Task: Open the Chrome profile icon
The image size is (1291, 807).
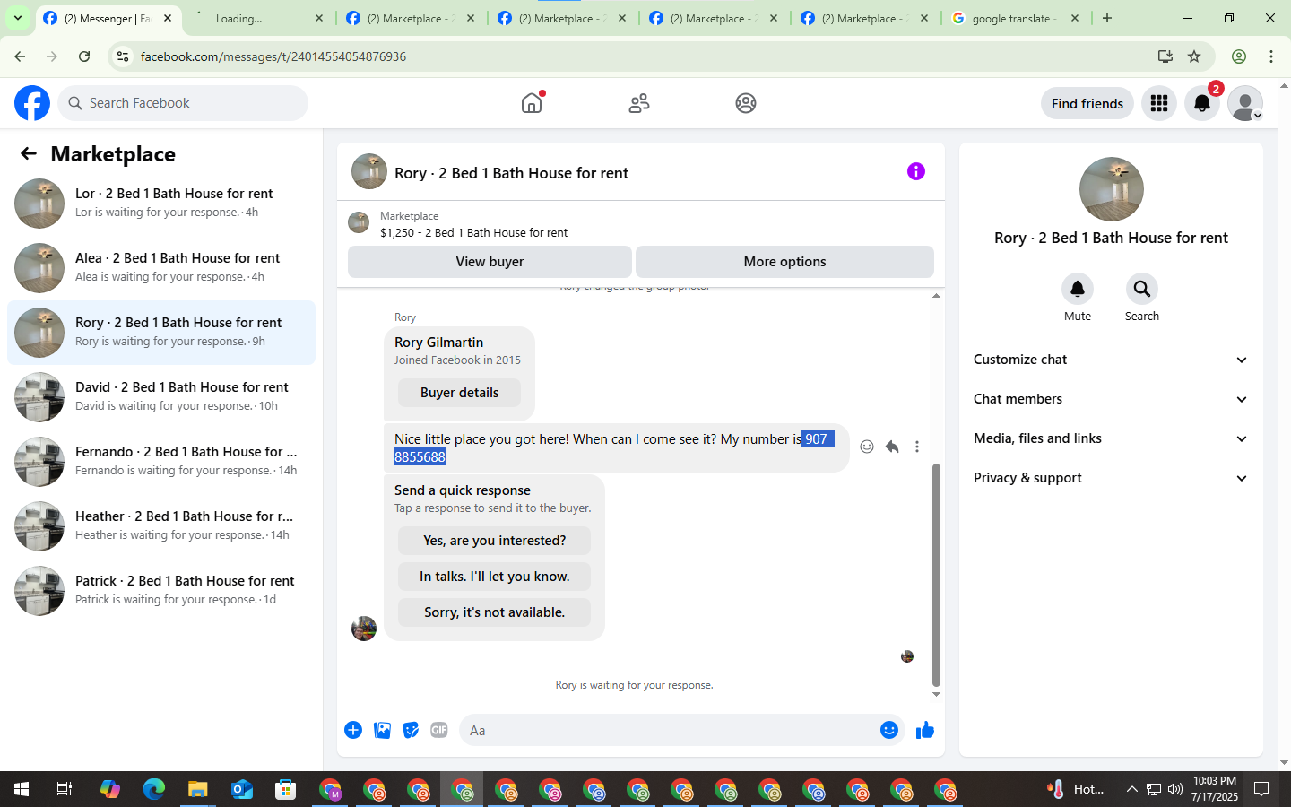Action: (x=1239, y=56)
